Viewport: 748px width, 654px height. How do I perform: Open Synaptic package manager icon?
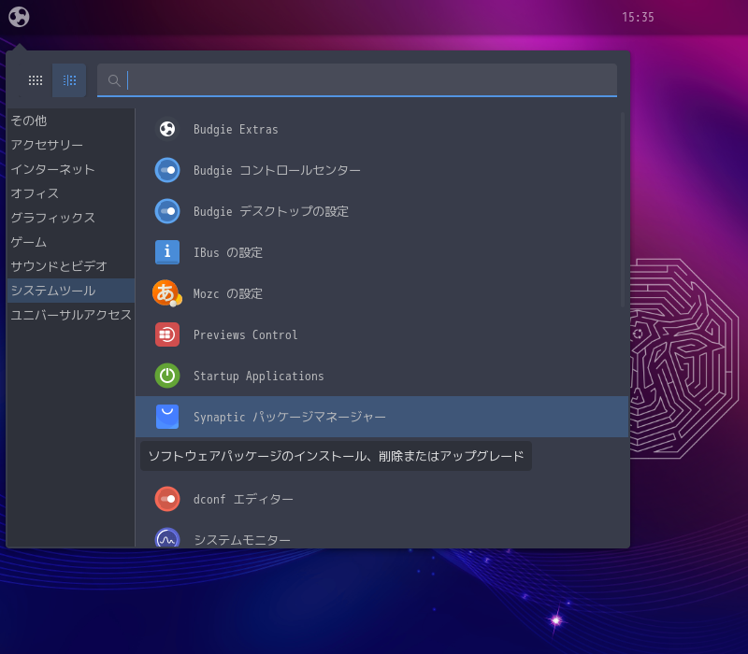(x=167, y=417)
